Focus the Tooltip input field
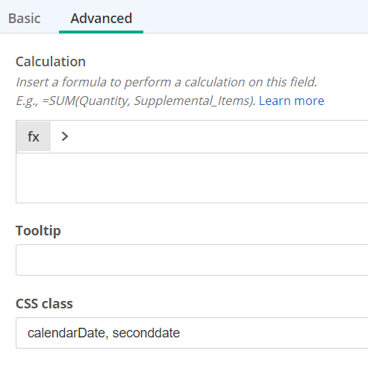 click(192, 260)
